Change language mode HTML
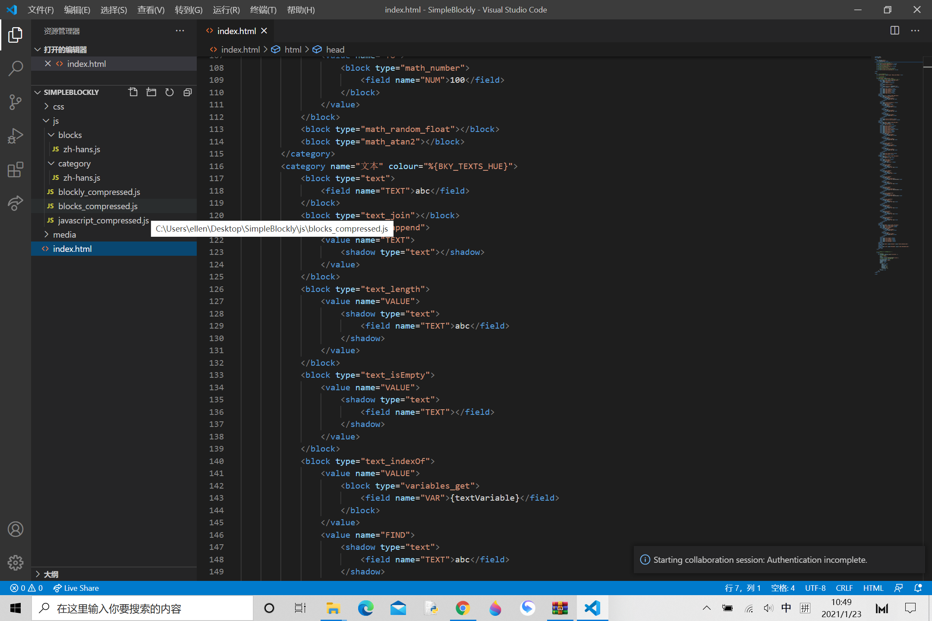 (873, 588)
